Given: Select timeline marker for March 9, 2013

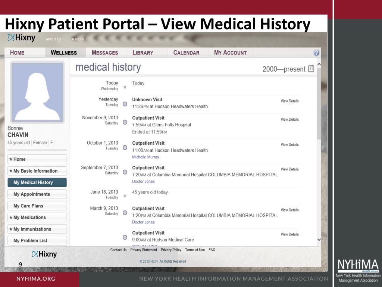Looking at the screenshot, I should pyautogui.click(x=125, y=213).
